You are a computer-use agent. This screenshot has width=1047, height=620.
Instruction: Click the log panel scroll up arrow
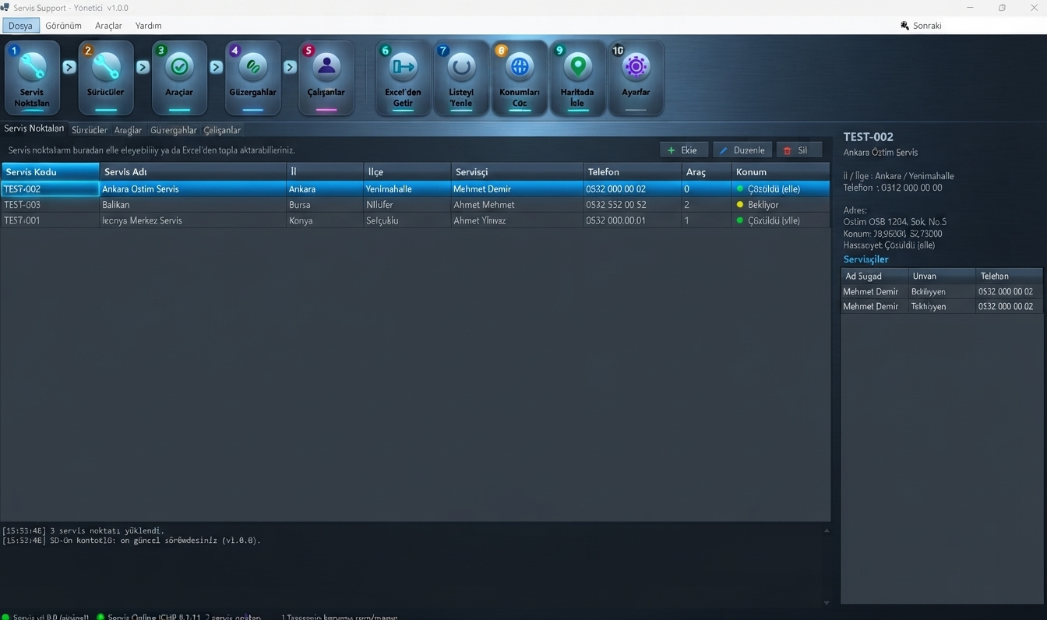pos(826,530)
